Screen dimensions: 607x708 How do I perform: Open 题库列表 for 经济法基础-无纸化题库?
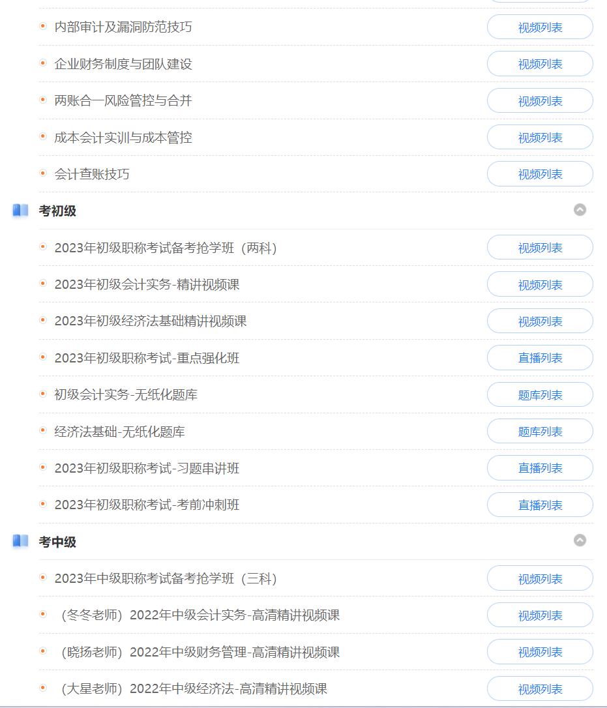click(x=540, y=431)
